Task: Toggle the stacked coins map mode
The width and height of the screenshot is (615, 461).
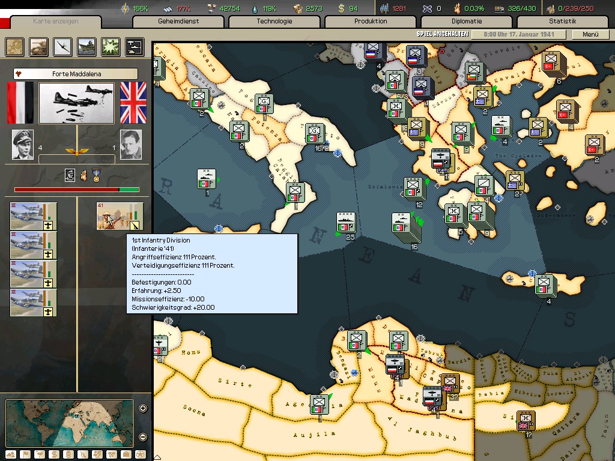Action: click(68, 454)
